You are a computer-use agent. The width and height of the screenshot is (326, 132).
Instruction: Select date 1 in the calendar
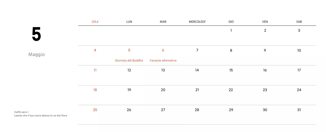[x=231, y=31]
